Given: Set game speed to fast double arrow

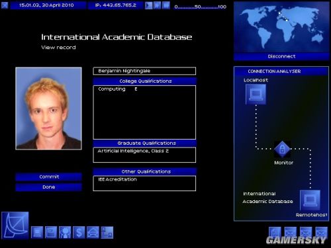Looking at the screenshot, I should click(158, 5).
